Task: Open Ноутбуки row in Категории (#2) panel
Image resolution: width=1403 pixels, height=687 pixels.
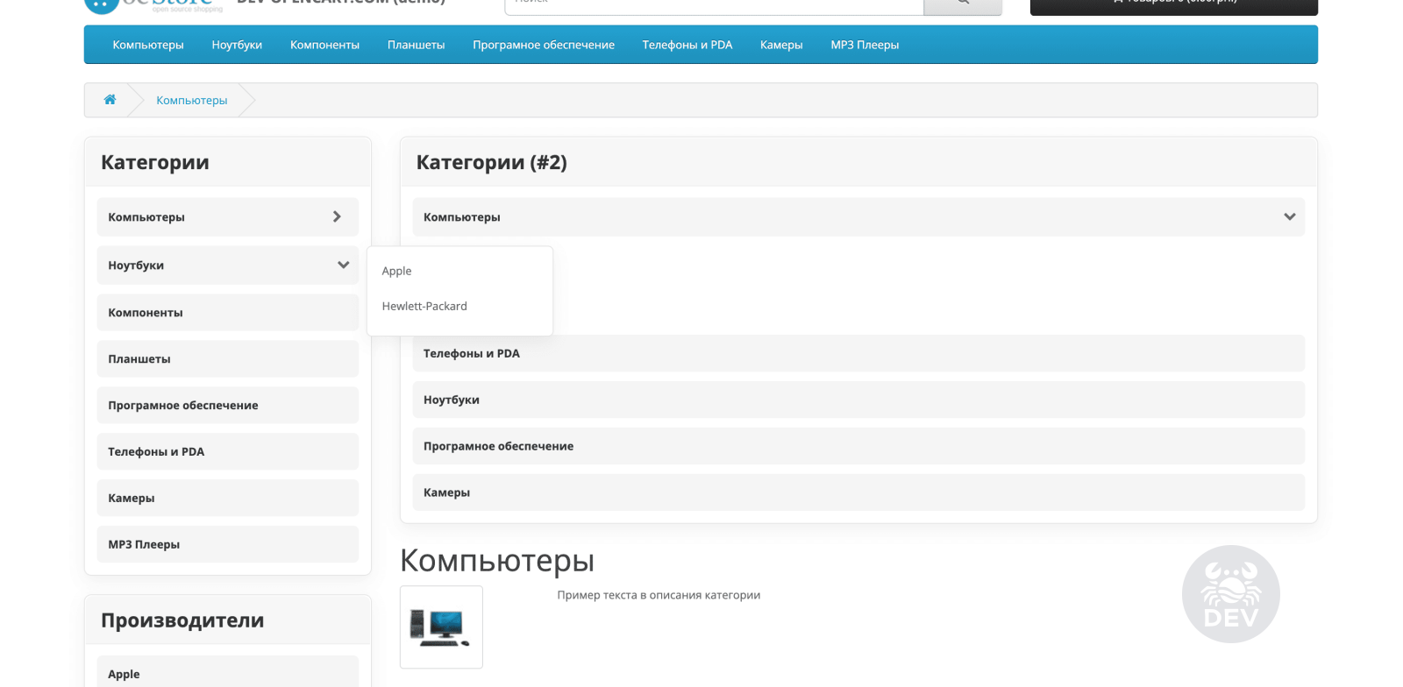Action: pos(858,400)
